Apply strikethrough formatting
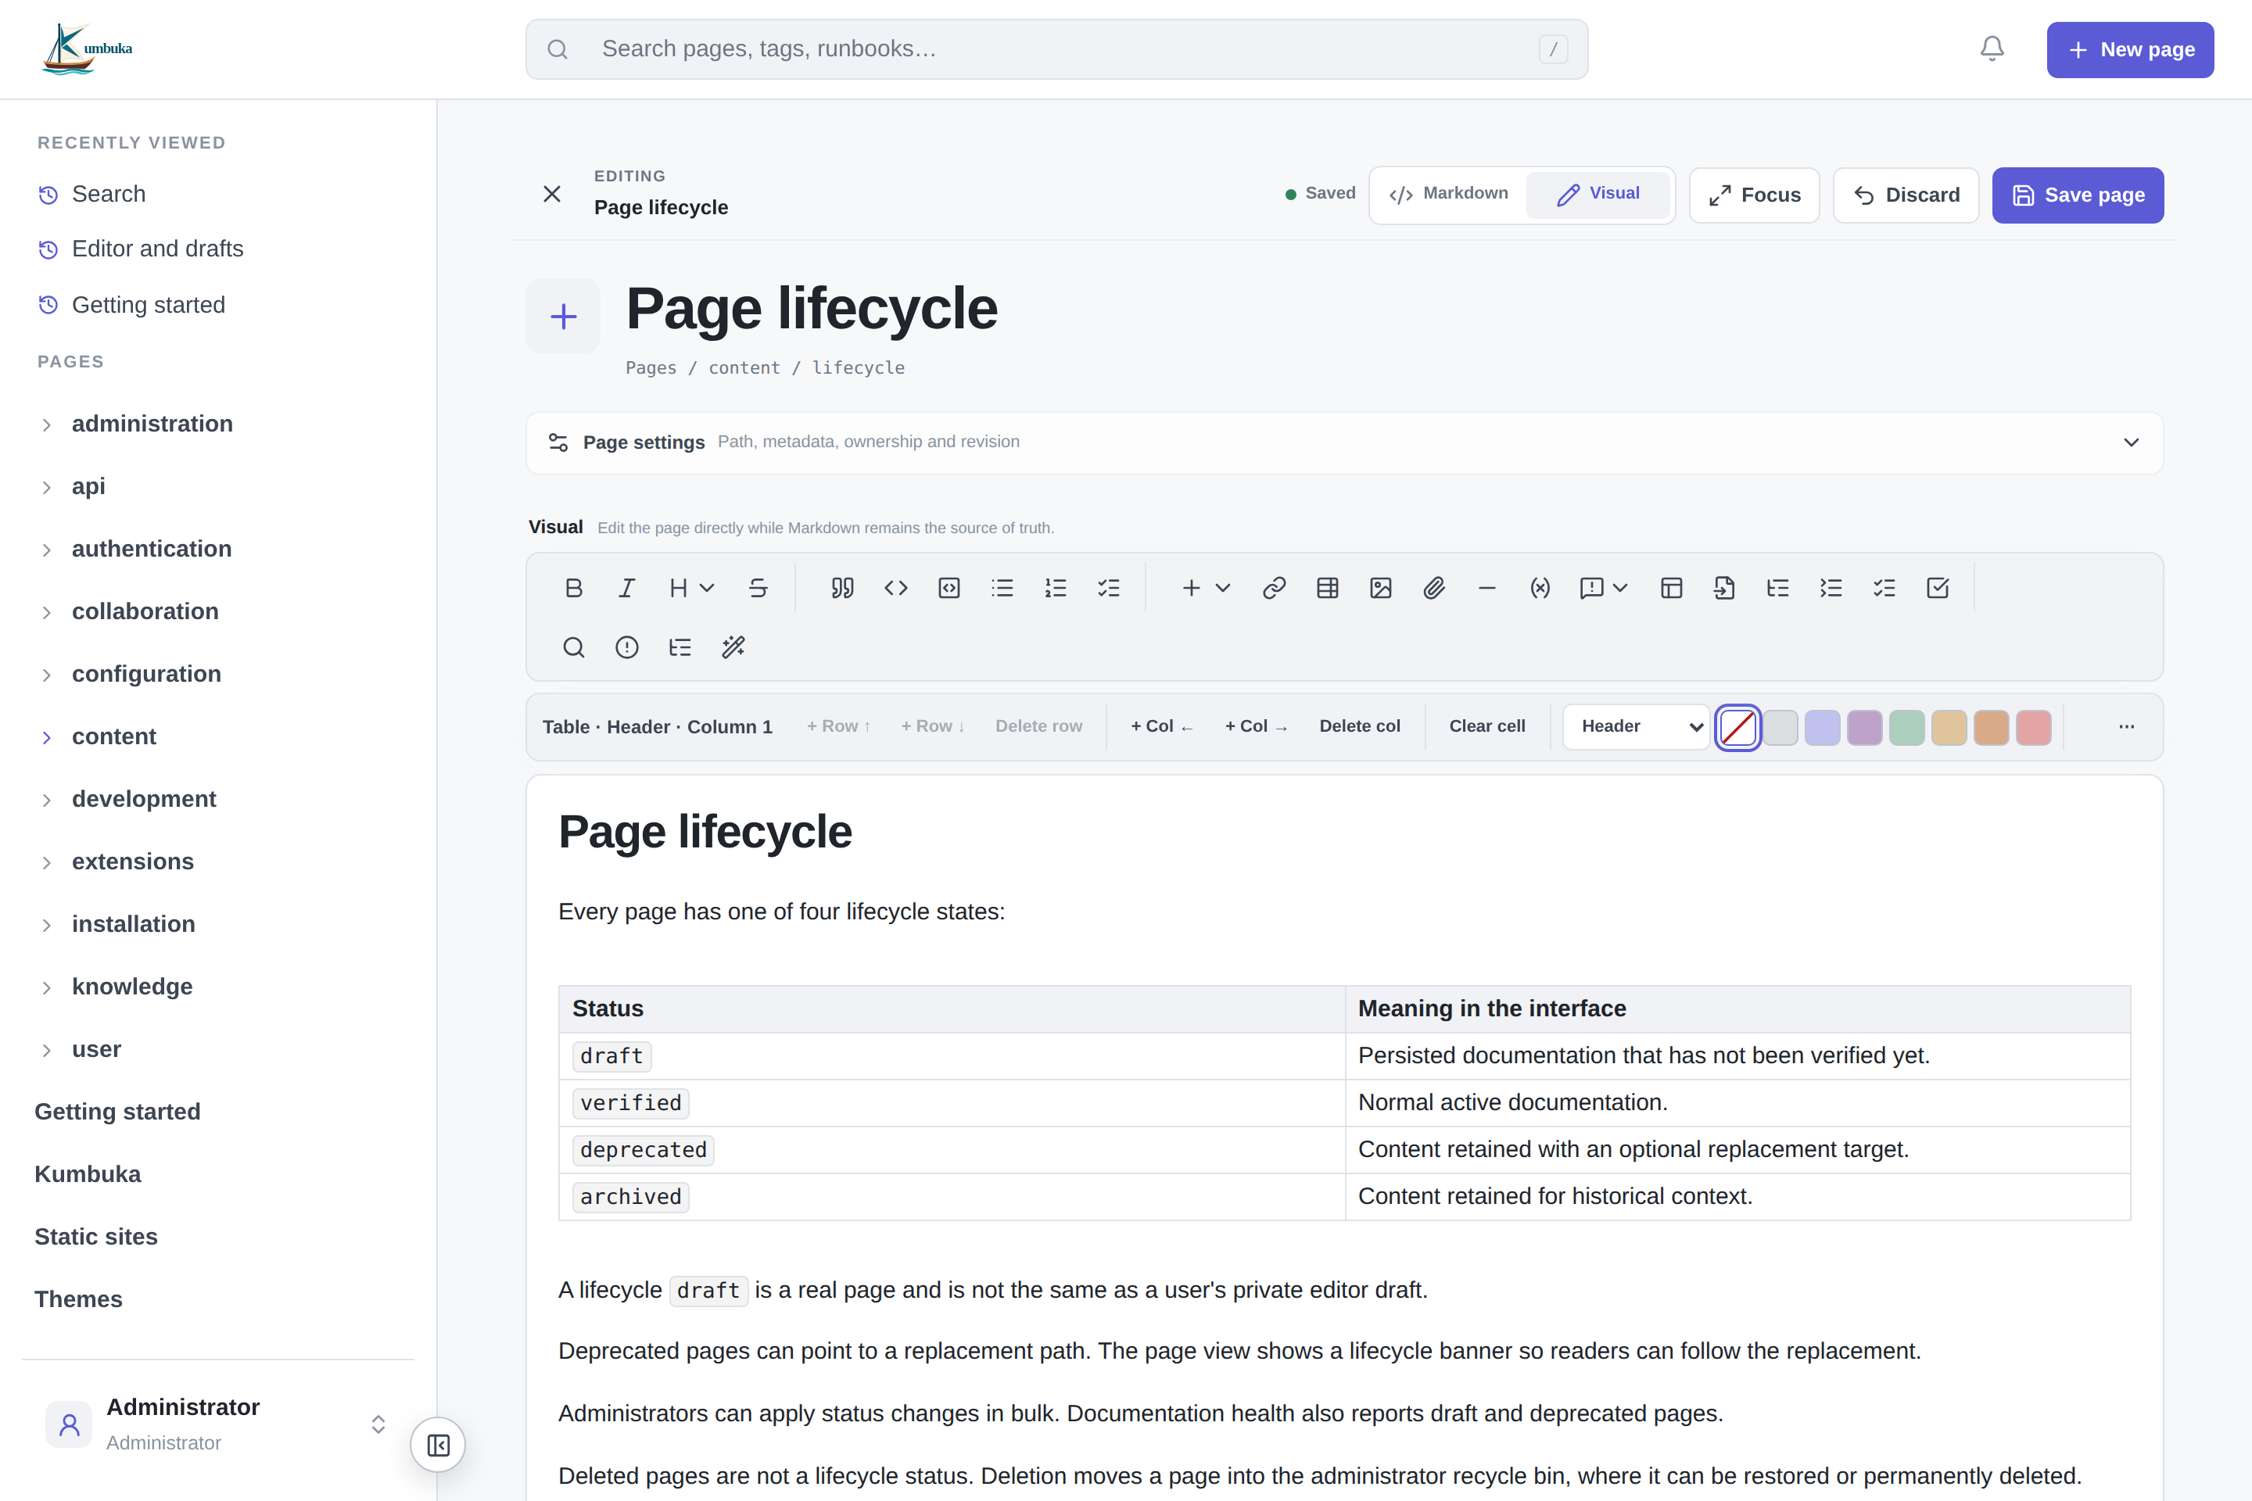Image resolution: width=2252 pixels, height=1501 pixels. (758, 588)
